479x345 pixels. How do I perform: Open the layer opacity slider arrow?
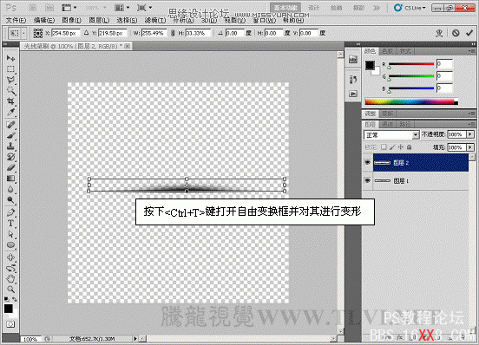pos(470,134)
